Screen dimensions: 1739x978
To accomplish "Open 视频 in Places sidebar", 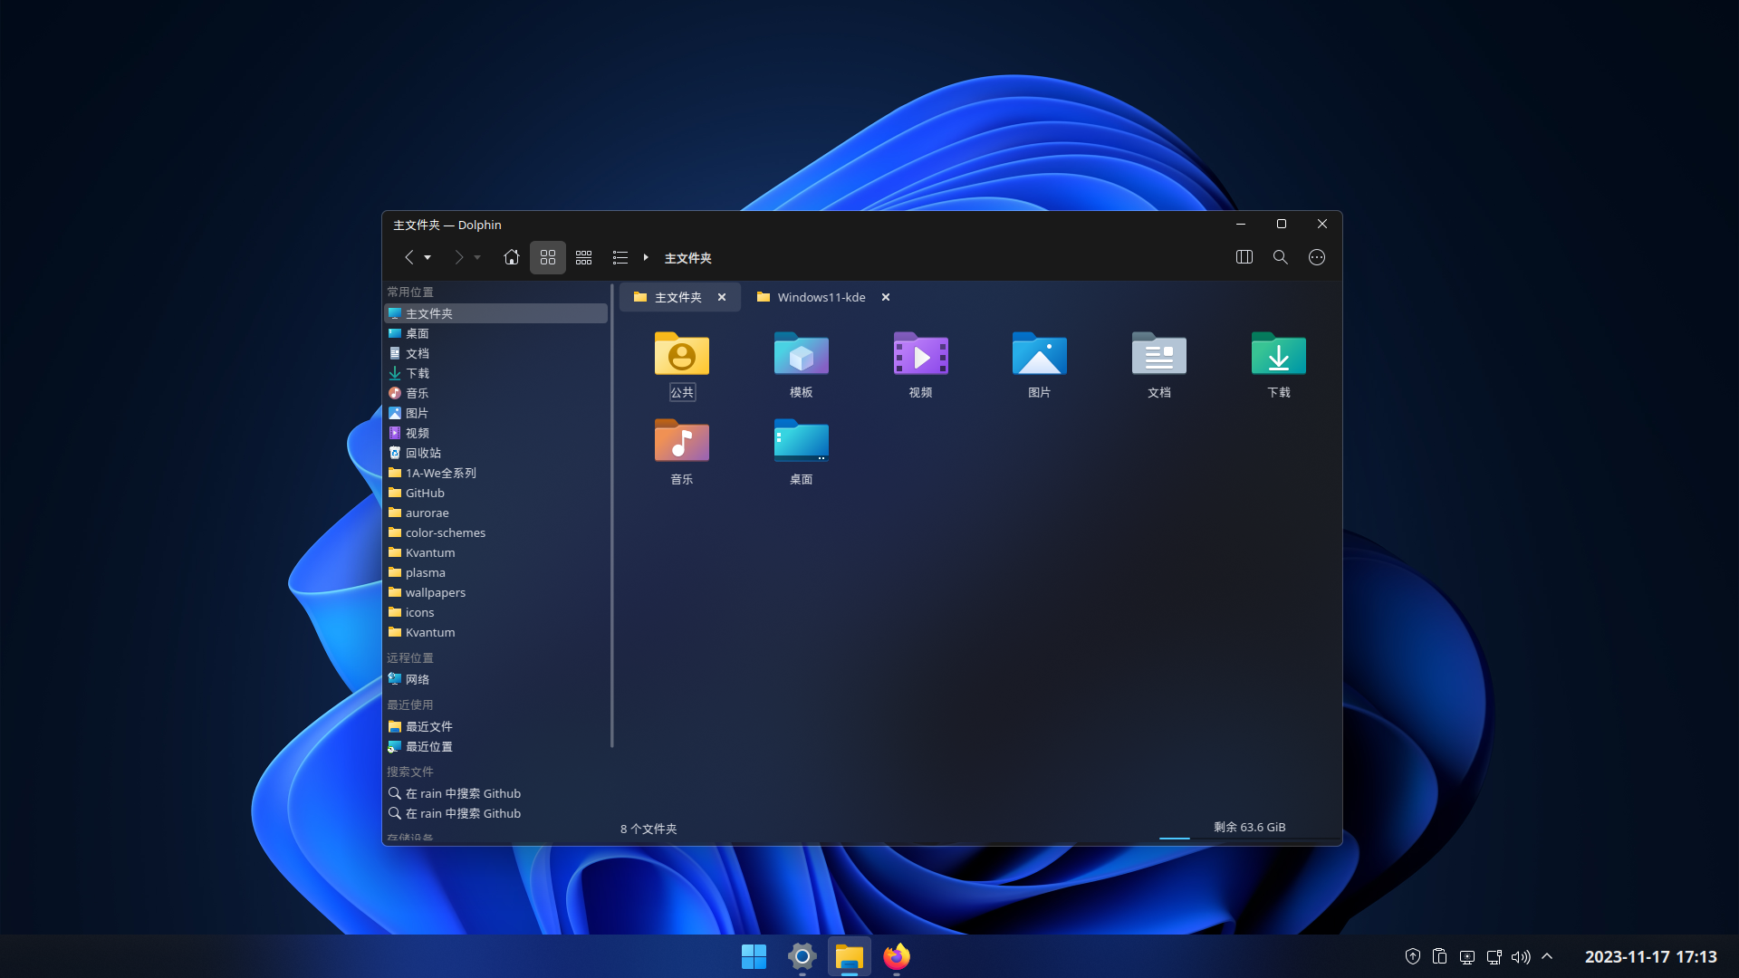I will click(495, 433).
